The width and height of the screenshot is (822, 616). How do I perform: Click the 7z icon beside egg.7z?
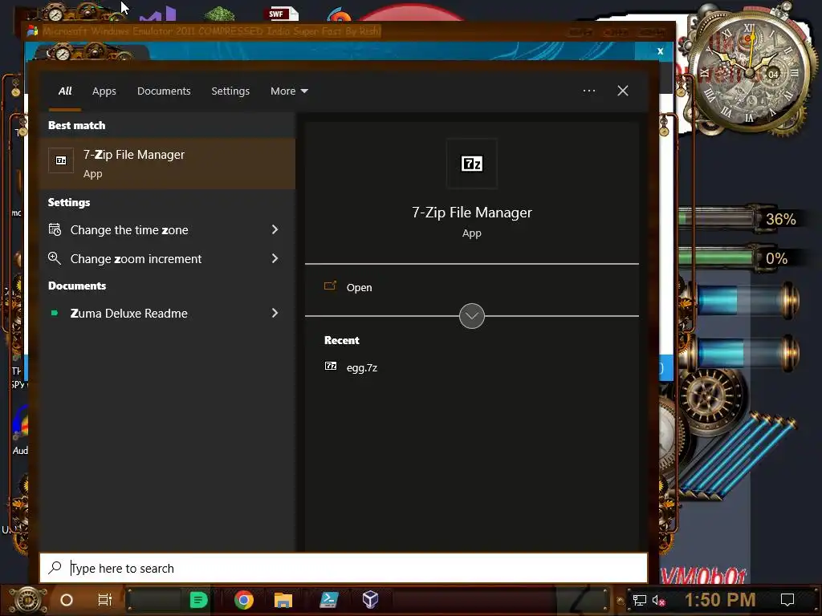[x=330, y=366]
